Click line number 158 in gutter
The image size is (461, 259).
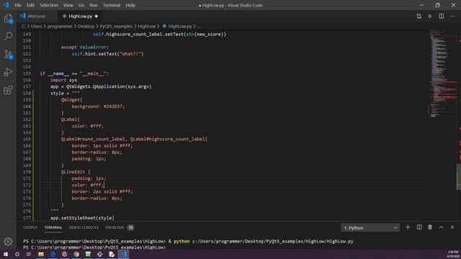pos(27,93)
